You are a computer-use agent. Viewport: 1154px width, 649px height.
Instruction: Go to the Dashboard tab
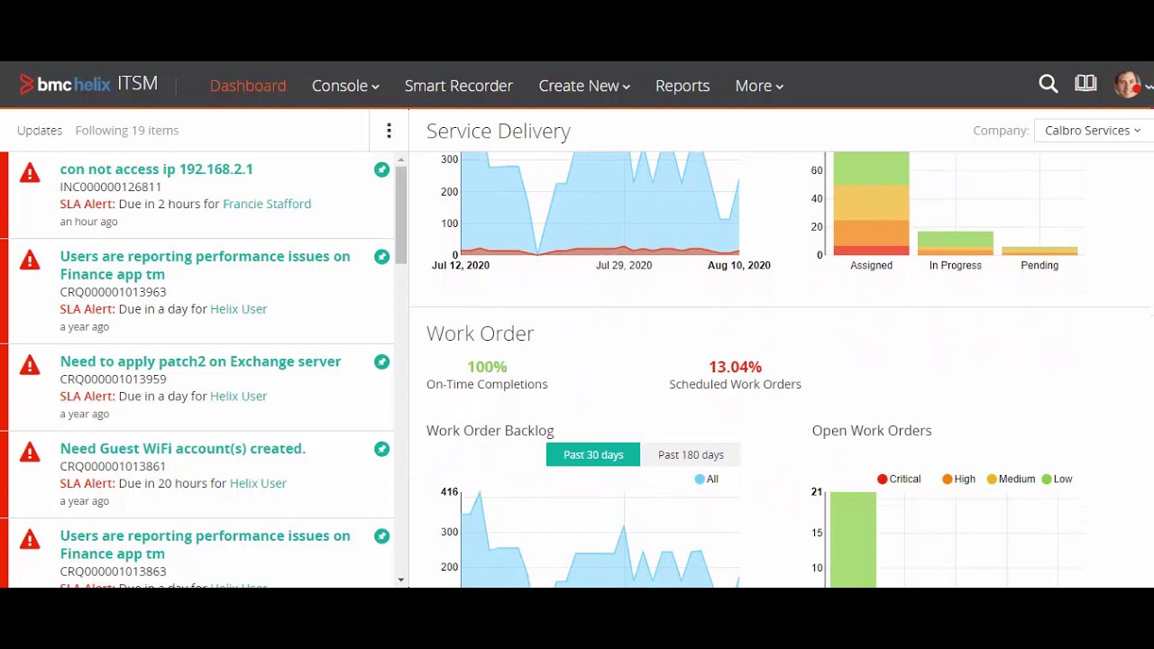point(248,86)
